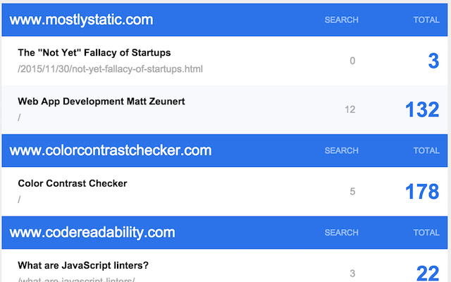Click the 'Color Contrast Checker' page title
This screenshot has width=451, height=282.
tap(73, 183)
